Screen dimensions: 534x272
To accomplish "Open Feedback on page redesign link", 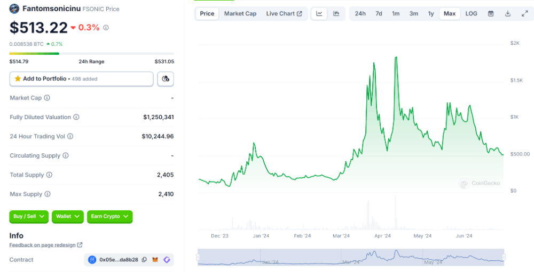I will click(42, 245).
